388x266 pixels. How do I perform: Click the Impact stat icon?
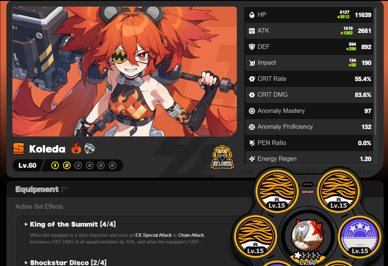[252, 63]
